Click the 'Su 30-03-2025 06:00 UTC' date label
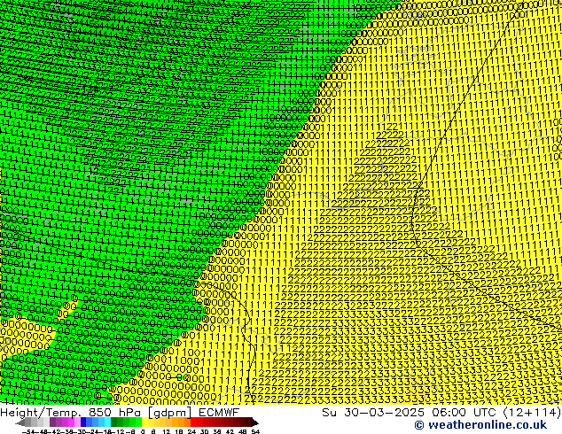 409,413
